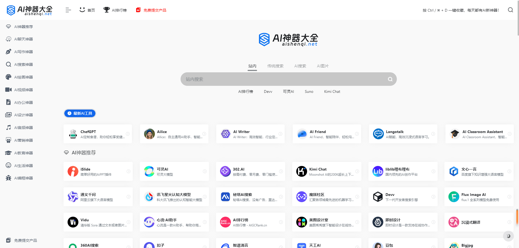Open the AI Friend card arrow
519x248 pixels.
[x=357, y=134]
